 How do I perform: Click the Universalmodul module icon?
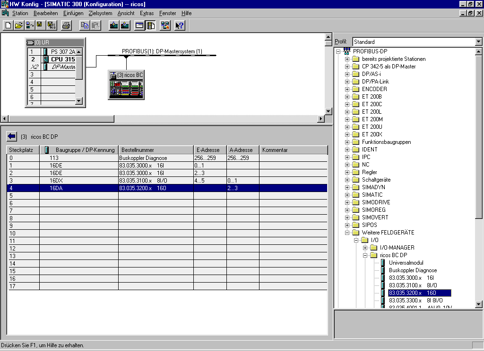(x=383, y=263)
